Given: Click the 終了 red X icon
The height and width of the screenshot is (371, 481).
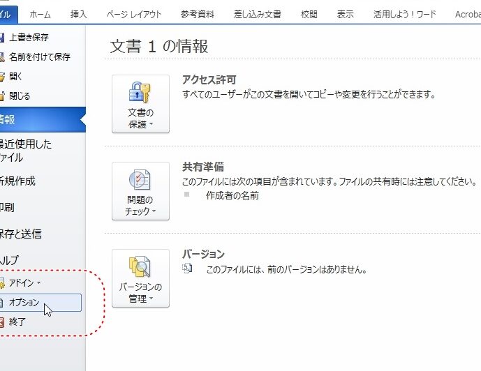Looking at the screenshot, I should [2, 322].
